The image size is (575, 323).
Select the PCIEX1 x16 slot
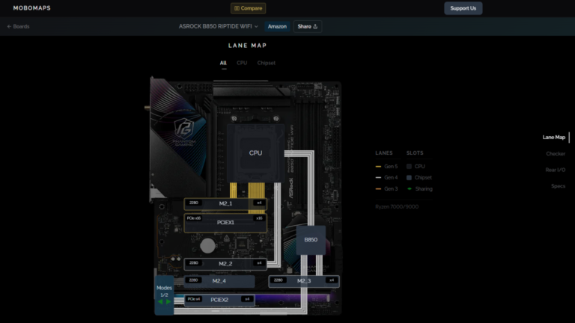[x=225, y=223]
